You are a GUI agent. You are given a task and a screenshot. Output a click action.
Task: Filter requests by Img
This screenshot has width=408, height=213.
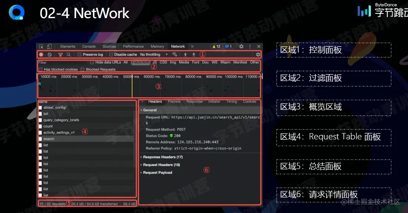point(173,62)
